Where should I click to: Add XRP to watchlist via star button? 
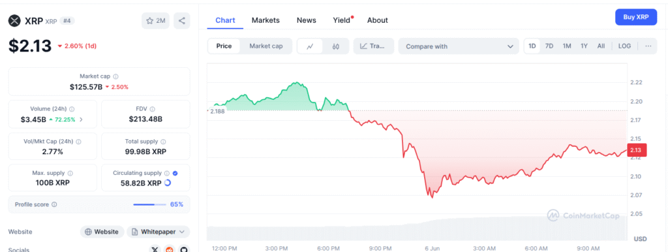(x=155, y=20)
